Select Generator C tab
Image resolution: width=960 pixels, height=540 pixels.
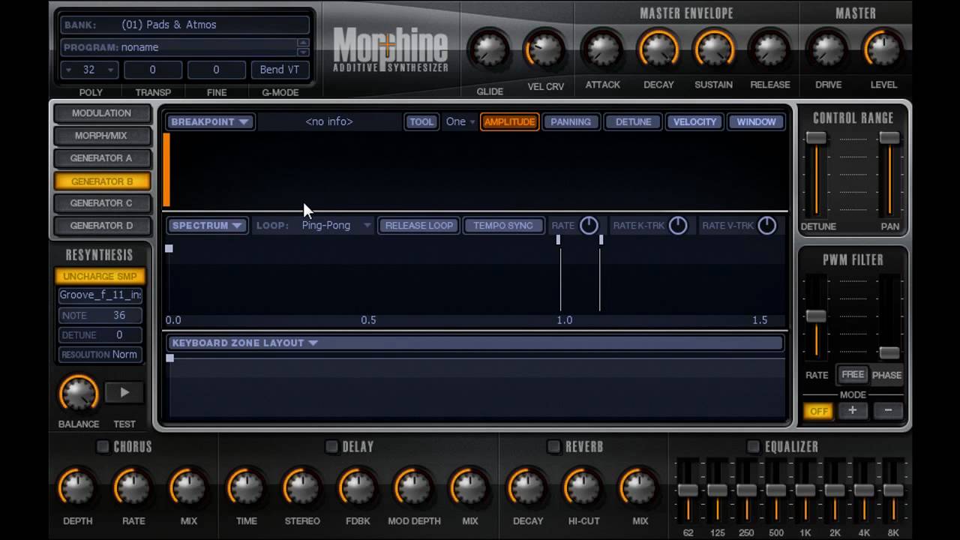click(101, 202)
